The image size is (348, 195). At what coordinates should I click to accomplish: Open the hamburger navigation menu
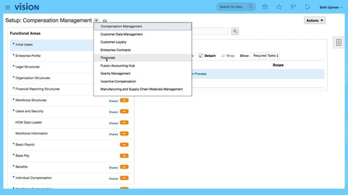(x=8, y=7)
